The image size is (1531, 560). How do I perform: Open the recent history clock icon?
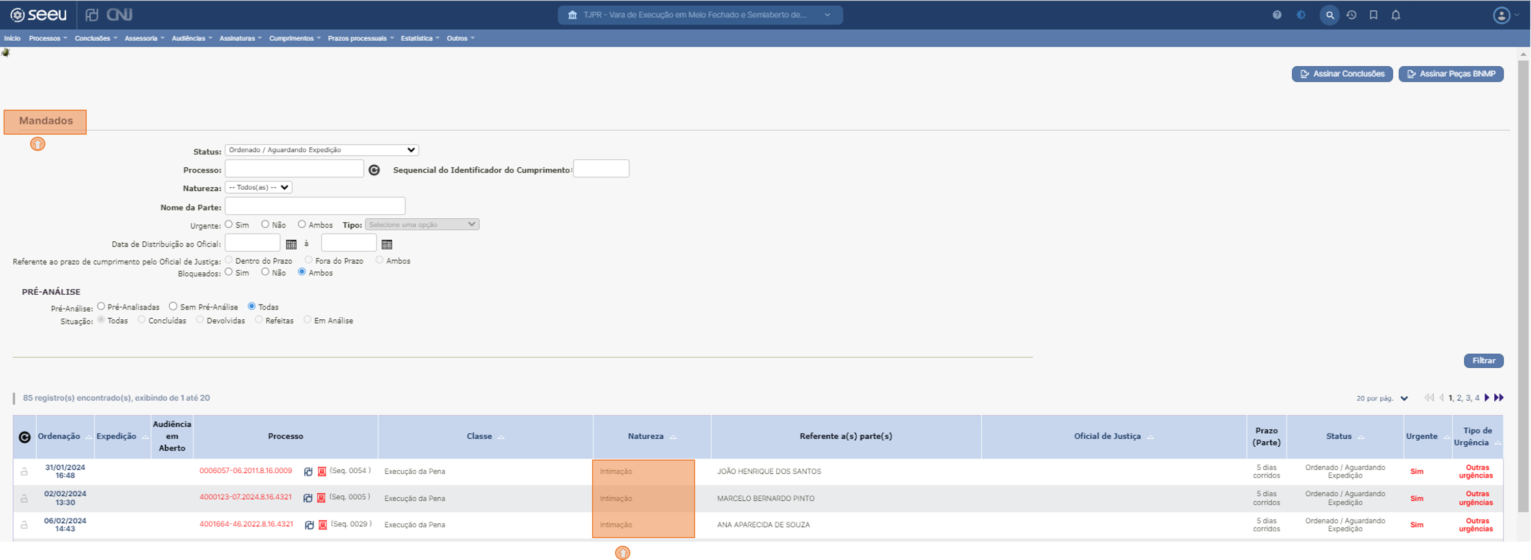(1351, 15)
